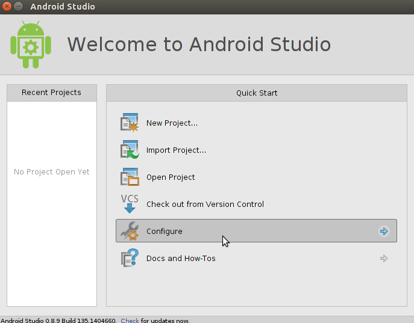Open the Docs and How-Tos label

(181, 259)
